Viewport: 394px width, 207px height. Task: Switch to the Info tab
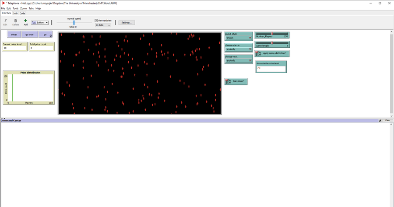(15, 13)
